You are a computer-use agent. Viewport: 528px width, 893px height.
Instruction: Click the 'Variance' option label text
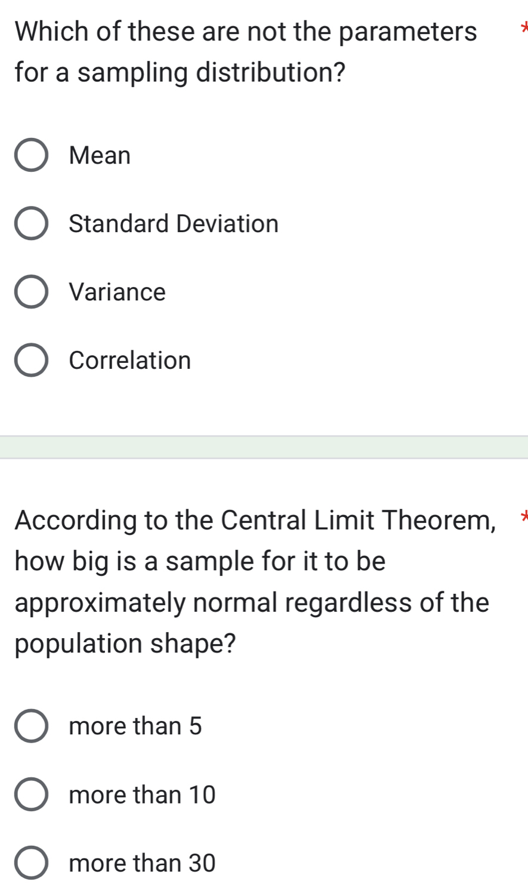click(118, 292)
